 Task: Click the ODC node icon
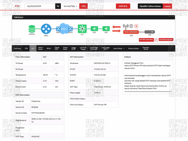(x=94, y=29)
